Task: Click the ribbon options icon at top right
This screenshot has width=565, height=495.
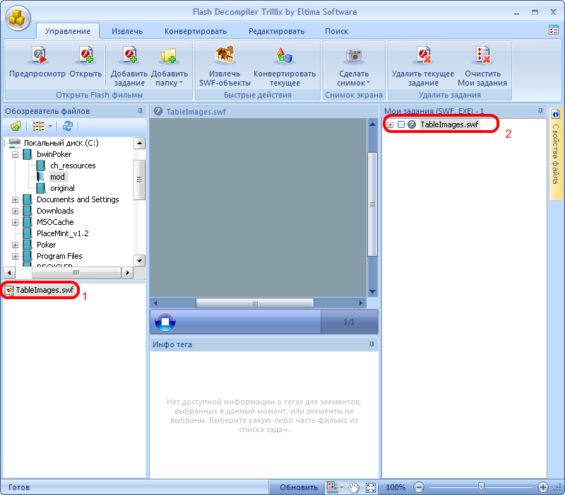Action: pos(554,30)
